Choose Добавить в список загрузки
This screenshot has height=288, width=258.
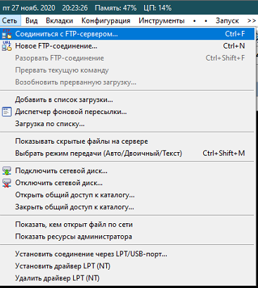(127, 100)
